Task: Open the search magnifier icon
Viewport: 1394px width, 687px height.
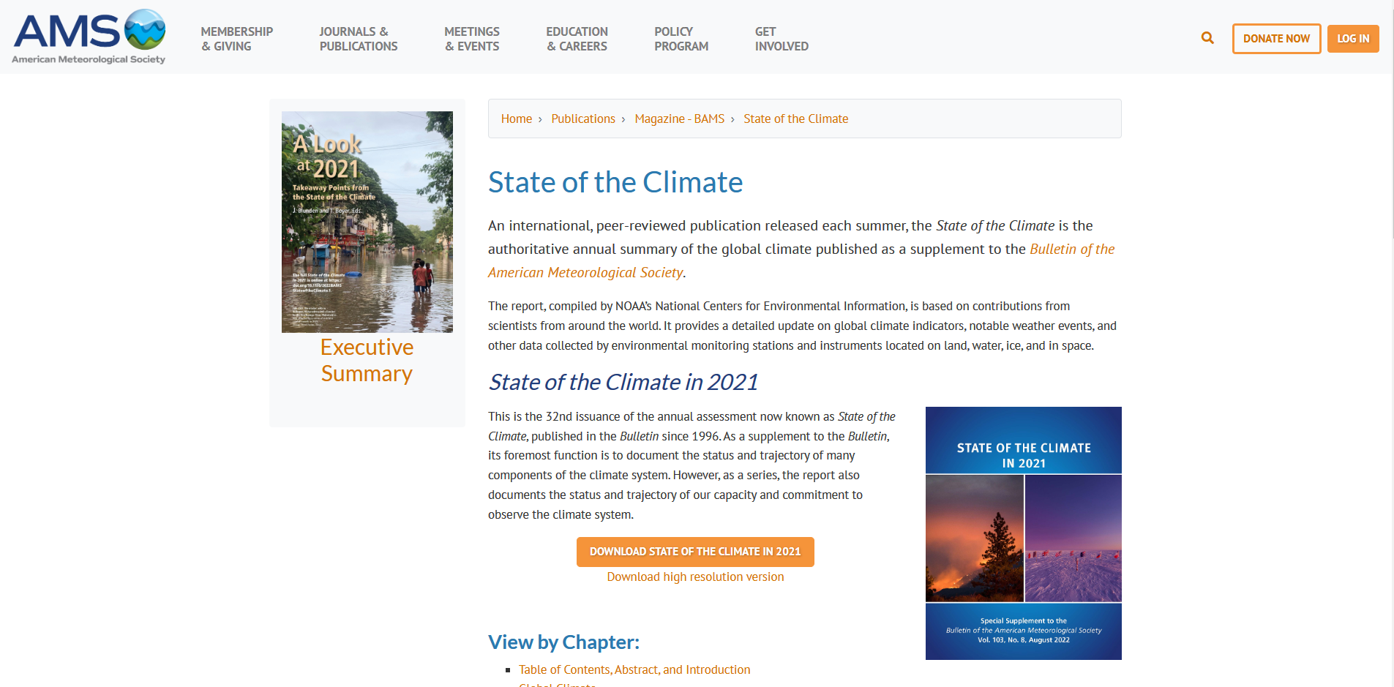Action: click(1207, 38)
